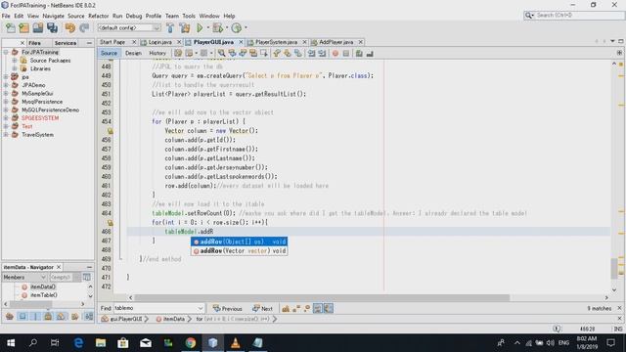The image size is (626, 352).
Task: Click the Last Edit icon in editor toolbar
Action: tap(178, 53)
